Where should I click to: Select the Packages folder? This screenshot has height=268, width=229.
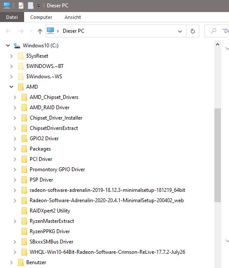(40, 149)
